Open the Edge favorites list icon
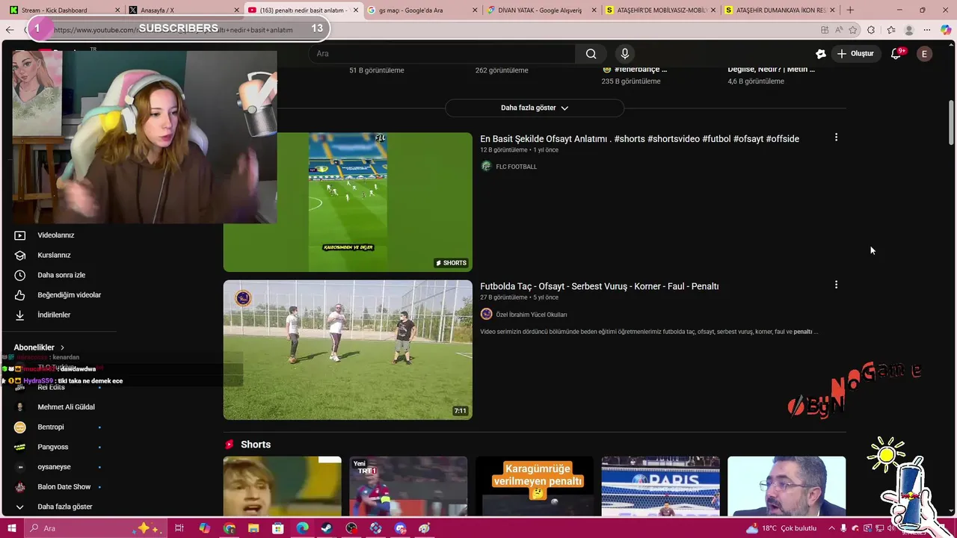 click(x=890, y=30)
